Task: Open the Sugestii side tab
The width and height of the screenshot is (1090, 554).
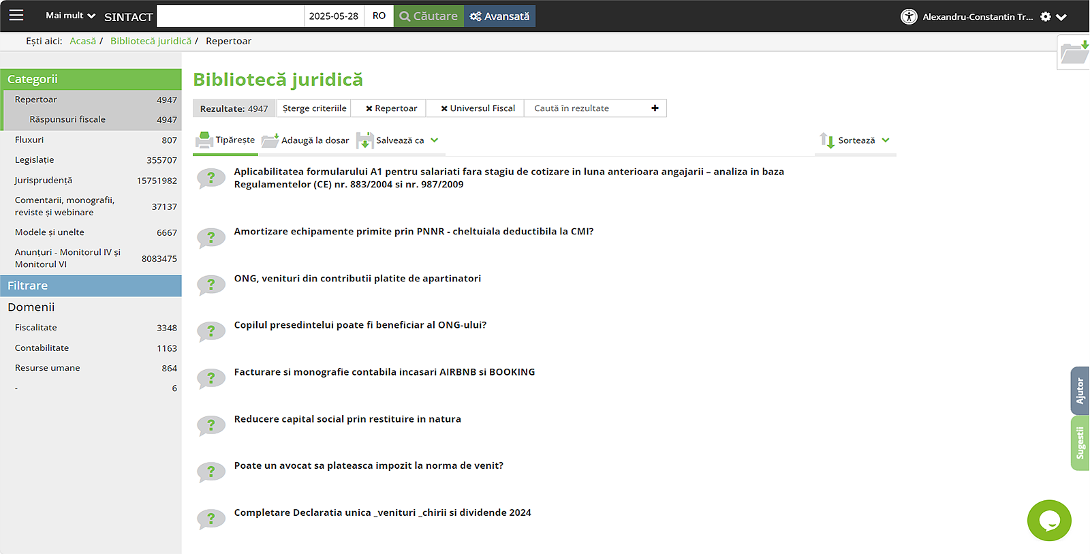Action: (x=1080, y=443)
